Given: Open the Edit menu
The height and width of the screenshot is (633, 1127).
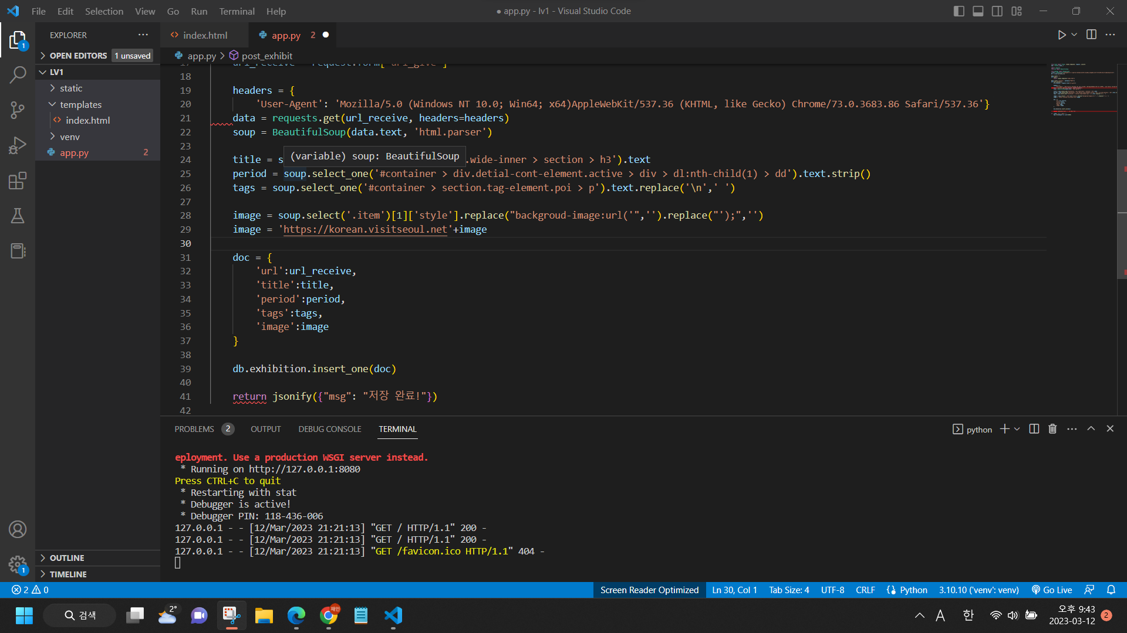Looking at the screenshot, I should 65,11.
